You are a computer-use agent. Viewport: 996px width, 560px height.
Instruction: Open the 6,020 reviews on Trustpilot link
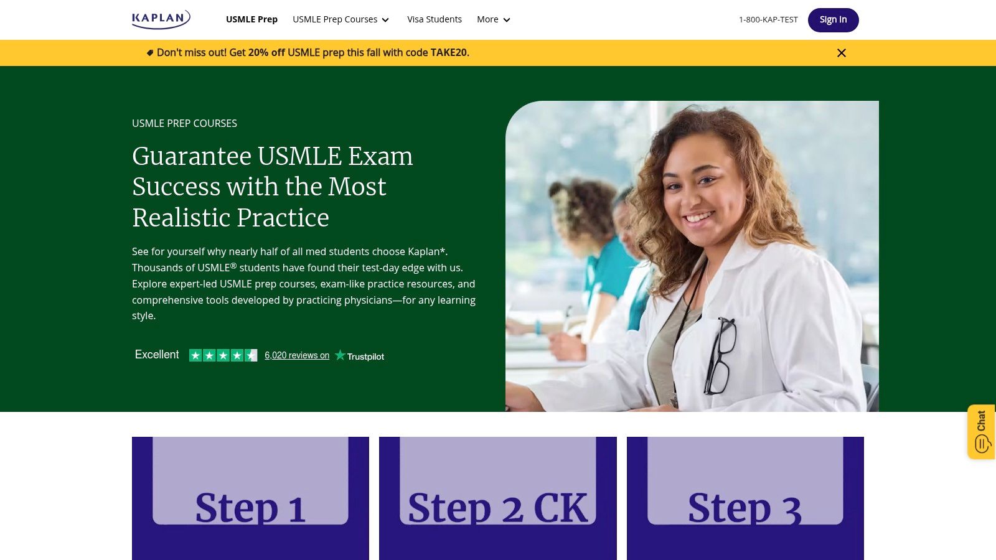click(x=297, y=355)
